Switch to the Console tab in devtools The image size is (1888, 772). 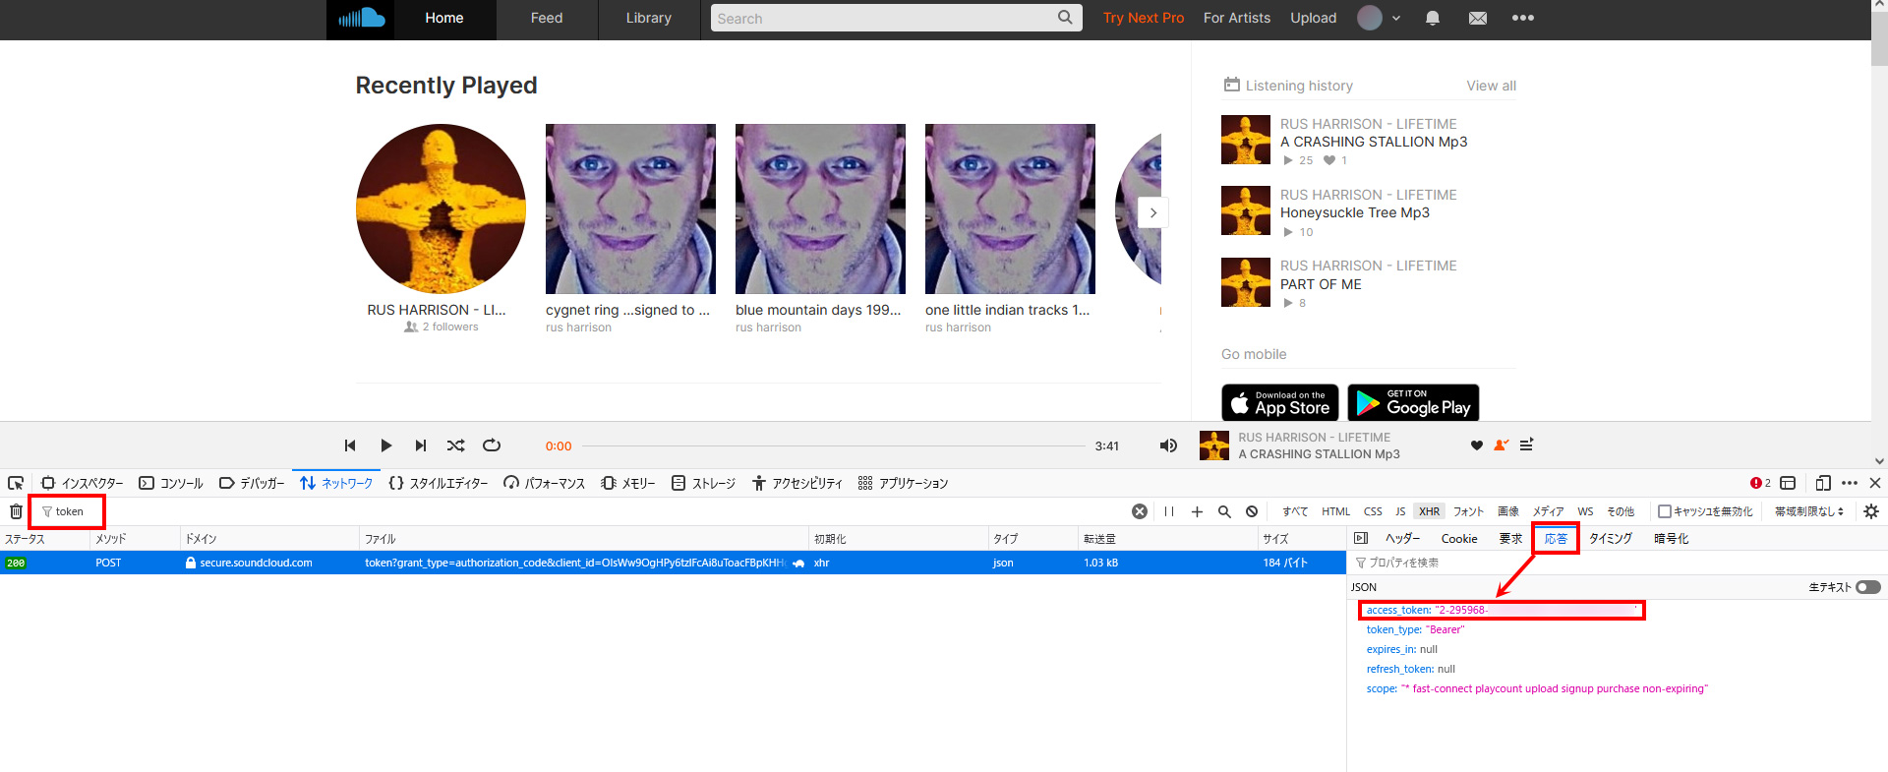(171, 483)
